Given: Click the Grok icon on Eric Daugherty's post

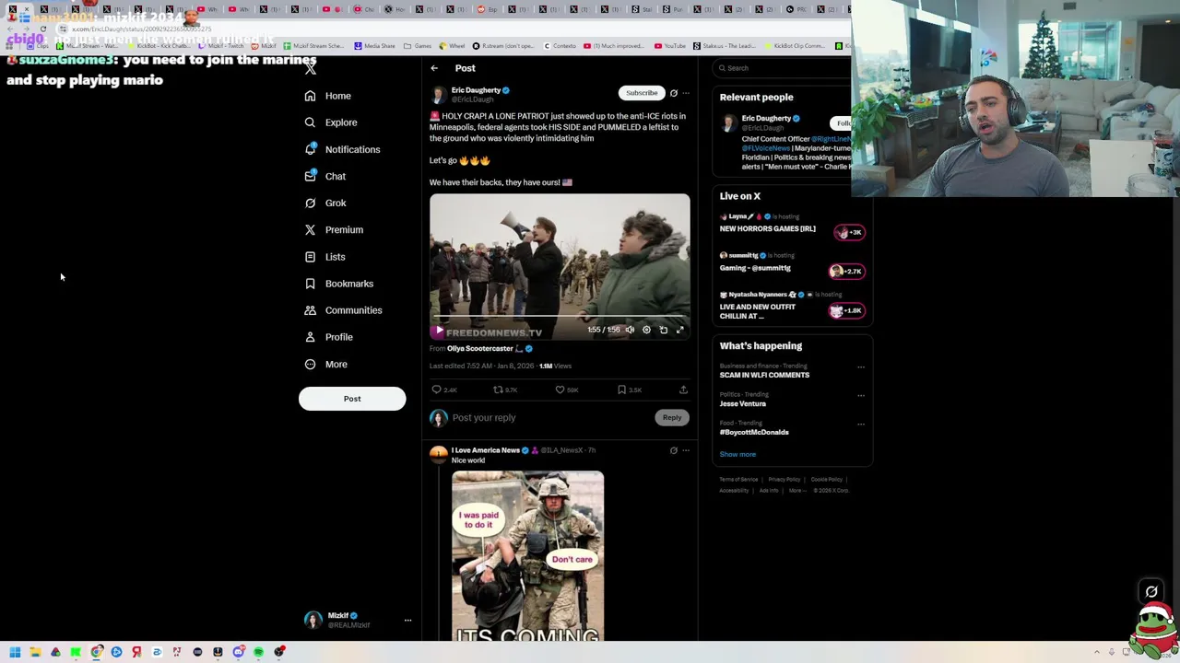Looking at the screenshot, I should (673, 93).
